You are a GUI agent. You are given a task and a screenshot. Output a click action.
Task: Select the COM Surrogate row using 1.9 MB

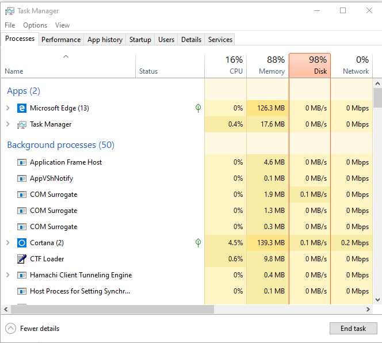(x=187, y=195)
